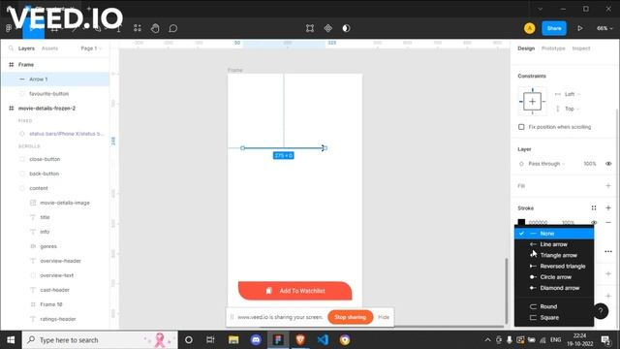Open stroke style settings grid icon

coord(594,207)
